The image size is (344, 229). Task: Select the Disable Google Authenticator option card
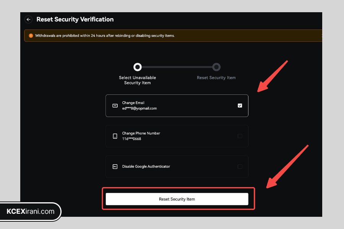coord(177,166)
